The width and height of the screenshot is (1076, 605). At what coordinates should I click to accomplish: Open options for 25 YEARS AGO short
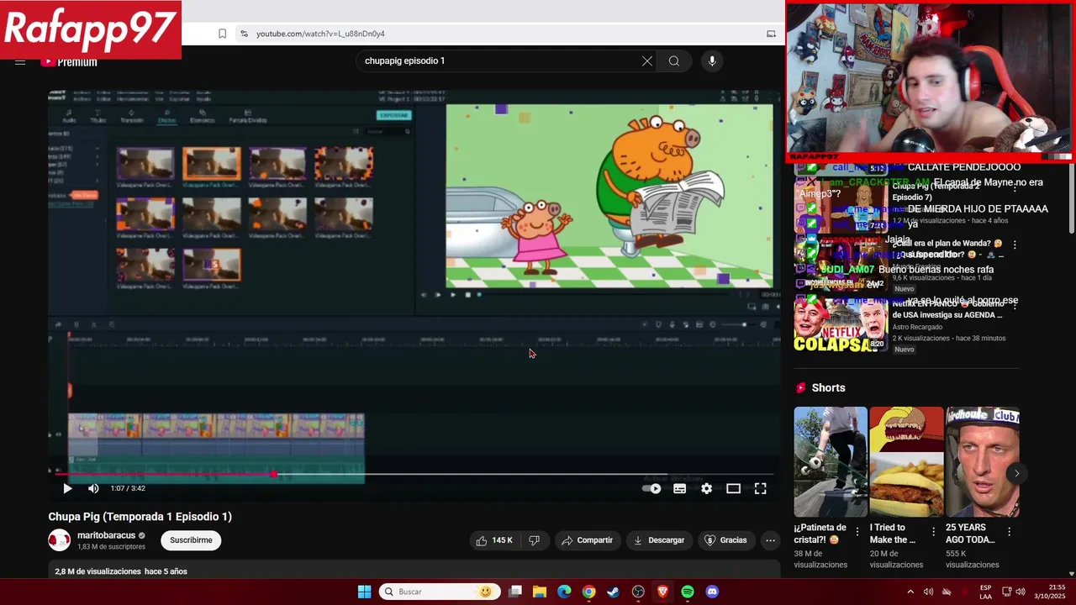click(x=1009, y=532)
